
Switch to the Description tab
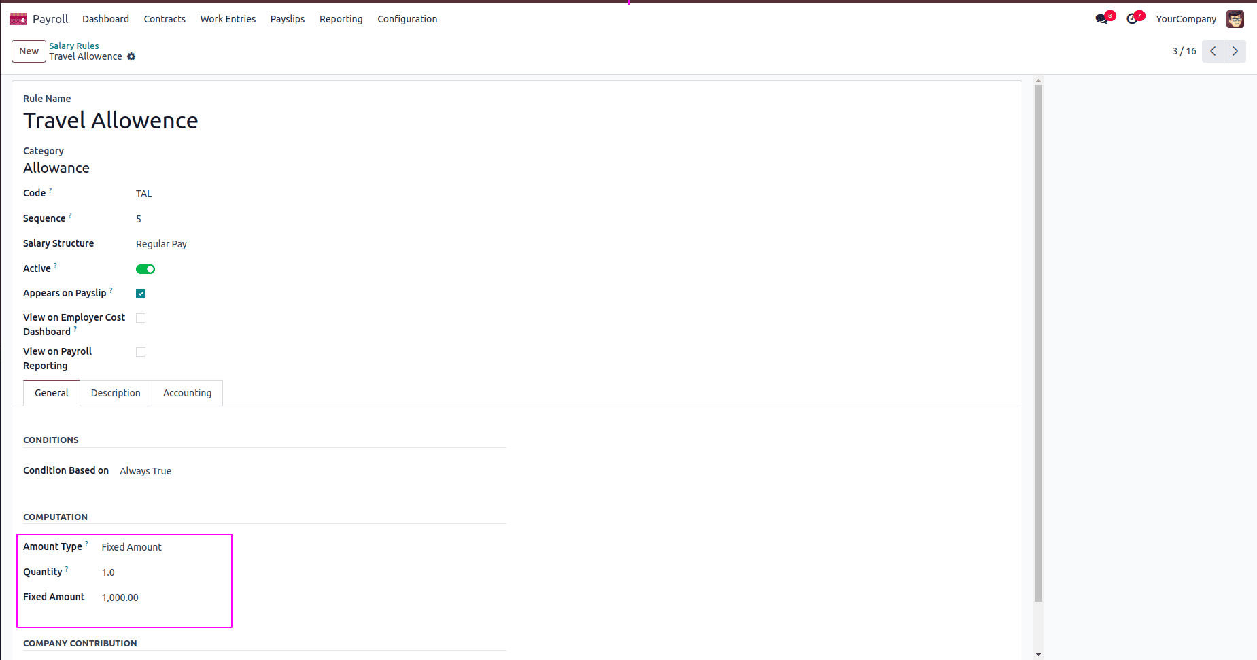(x=116, y=393)
